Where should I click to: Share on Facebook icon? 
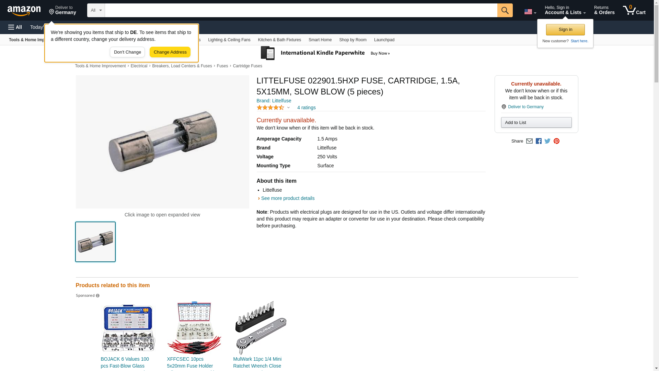[539, 141]
